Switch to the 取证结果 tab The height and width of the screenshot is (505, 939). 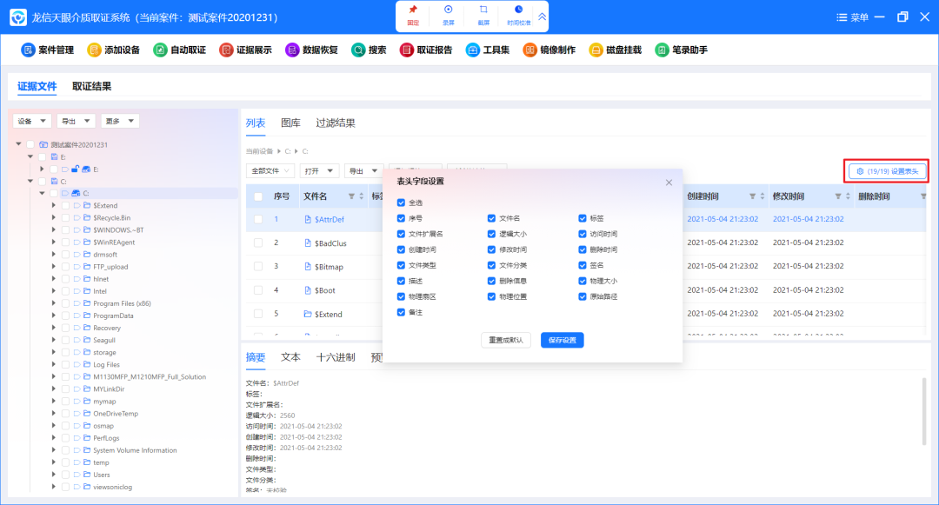[91, 87]
